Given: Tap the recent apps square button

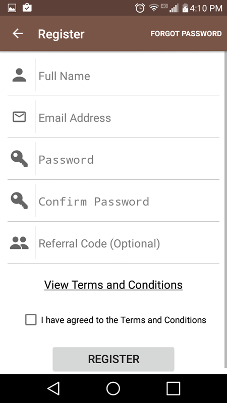Looking at the screenshot, I should click(173, 388).
